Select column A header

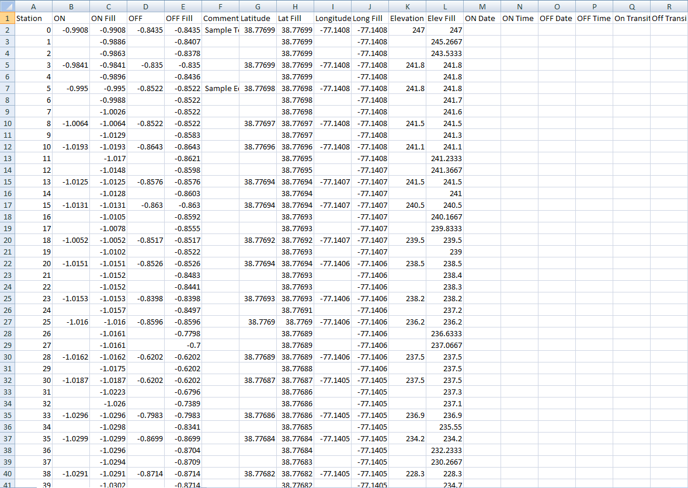tap(33, 6)
